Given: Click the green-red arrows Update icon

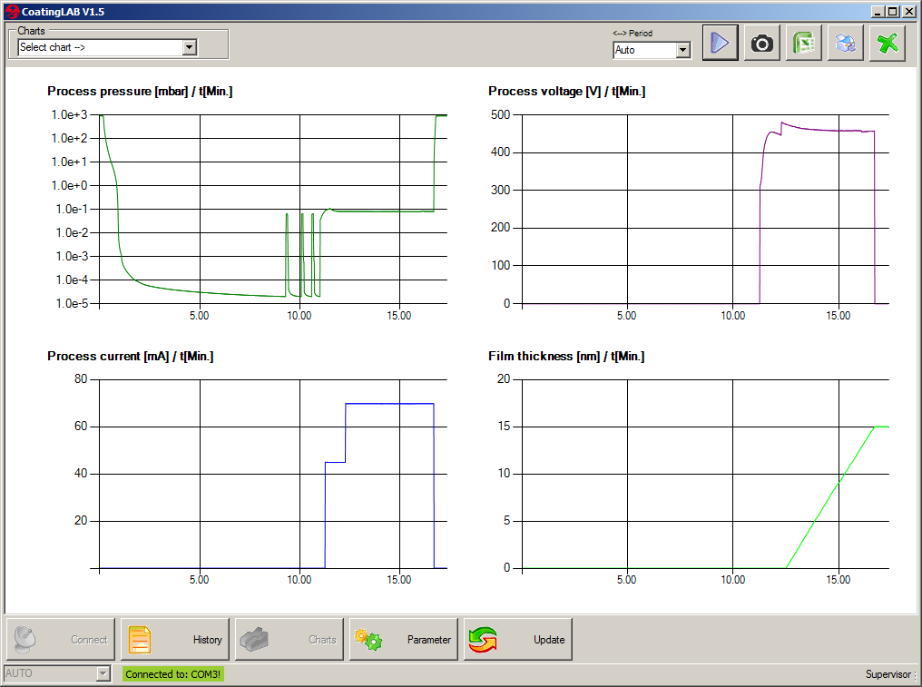Looking at the screenshot, I should click(x=483, y=640).
